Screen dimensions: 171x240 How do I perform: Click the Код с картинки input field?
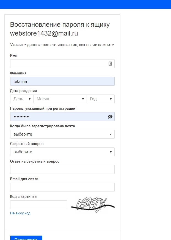tap(39, 205)
